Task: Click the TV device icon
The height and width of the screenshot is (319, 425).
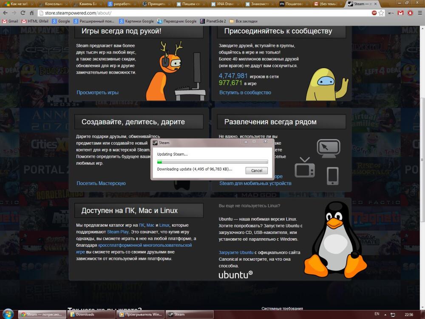Action: point(305,167)
